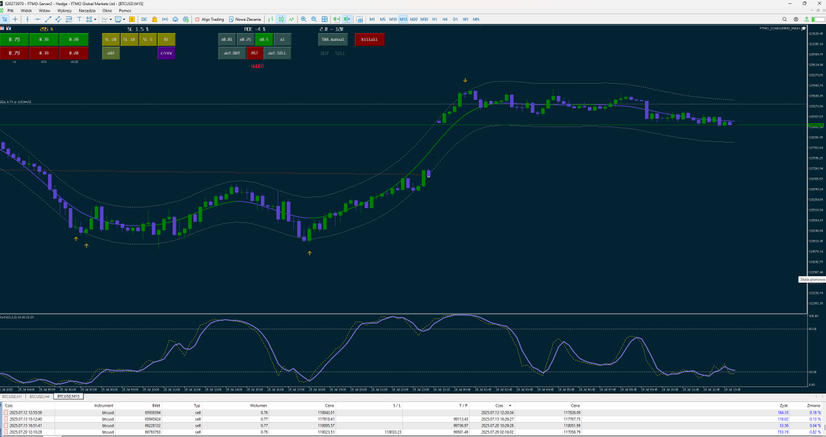Viewport: 826px width, 437px height.
Task: Select trade row with ticket 65938394
Action: point(413,412)
